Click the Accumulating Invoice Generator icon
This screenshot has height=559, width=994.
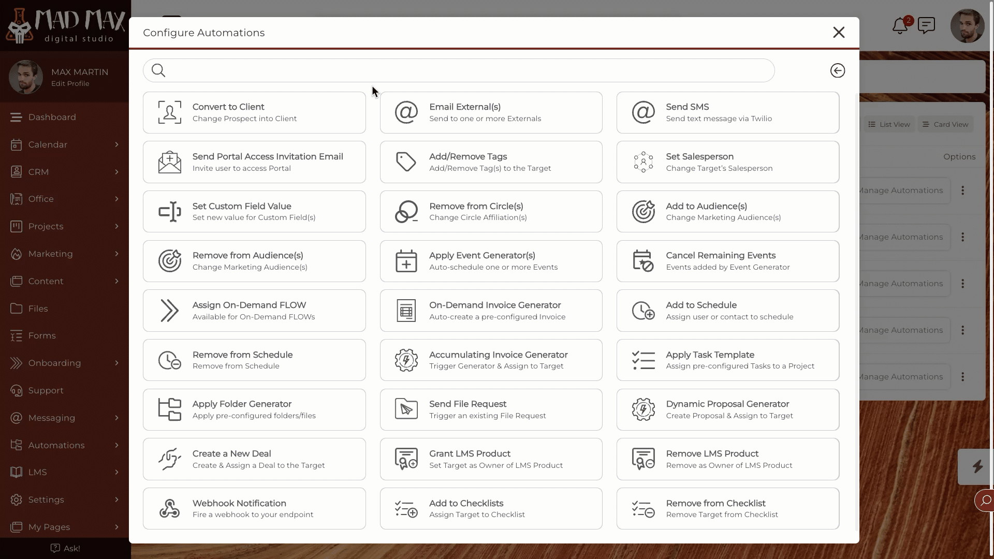pos(405,360)
